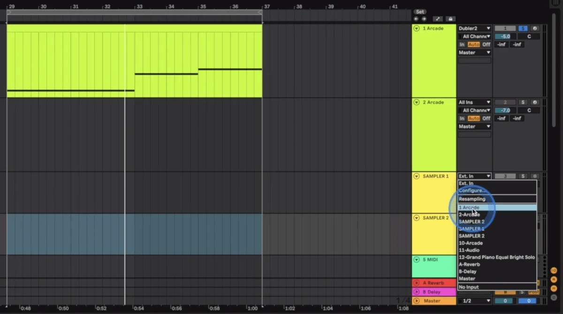Choose Resampling in the input menu
Image resolution: width=563 pixels, height=314 pixels.
tap(497, 199)
